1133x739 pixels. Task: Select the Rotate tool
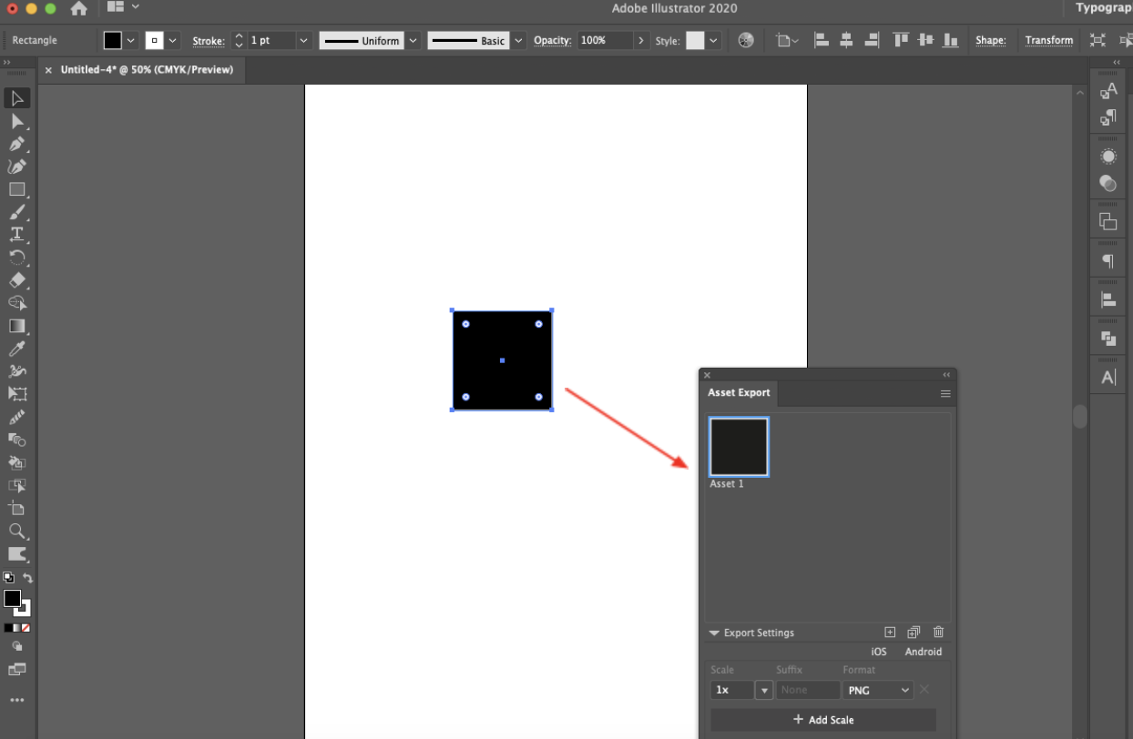pyautogui.click(x=16, y=258)
